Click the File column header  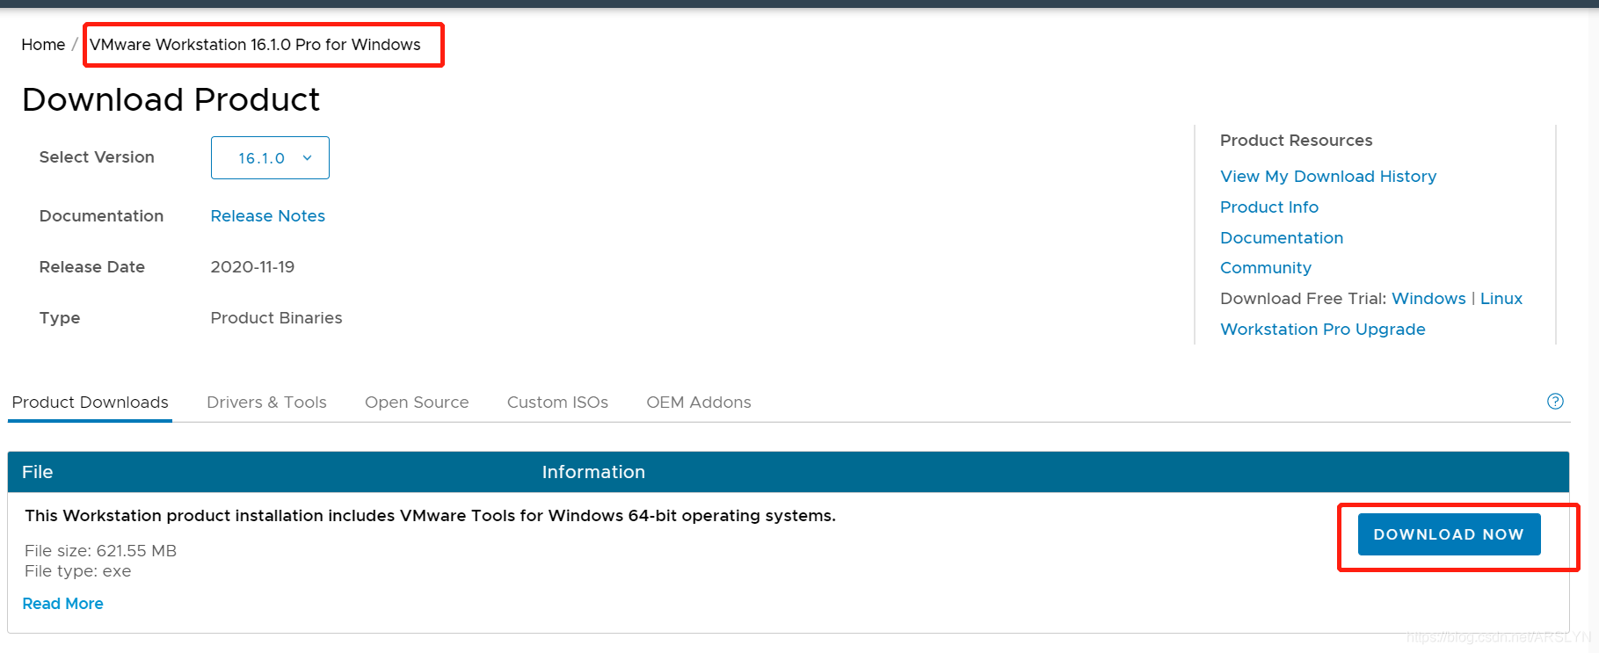point(38,472)
